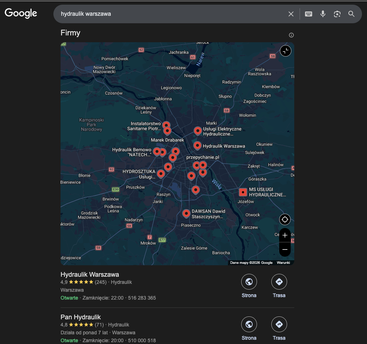Zoom in on the map
This screenshot has width=367, height=344.
click(285, 235)
